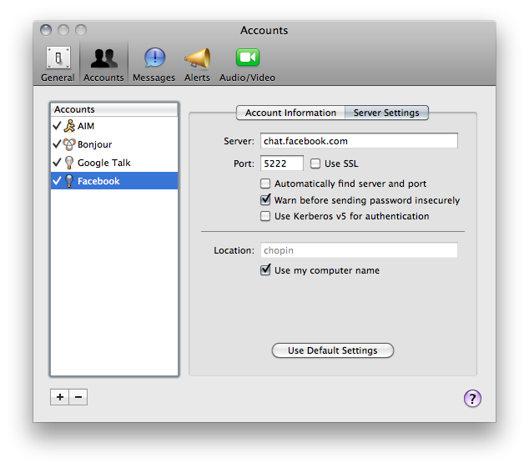The width and height of the screenshot is (529, 468).
Task: Switch to the Account Information tab
Action: coord(290,113)
